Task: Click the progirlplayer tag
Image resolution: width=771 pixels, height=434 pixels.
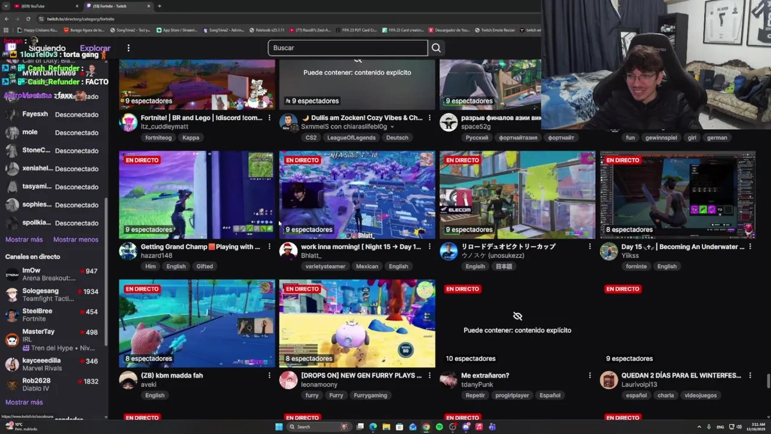Action: pyautogui.click(x=512, y=395)
